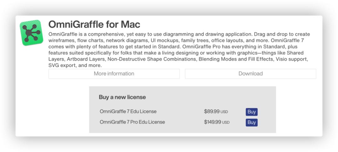Click the USD label beside $89.99
Viewport: 338px width, 152px height.
(224, 112)
